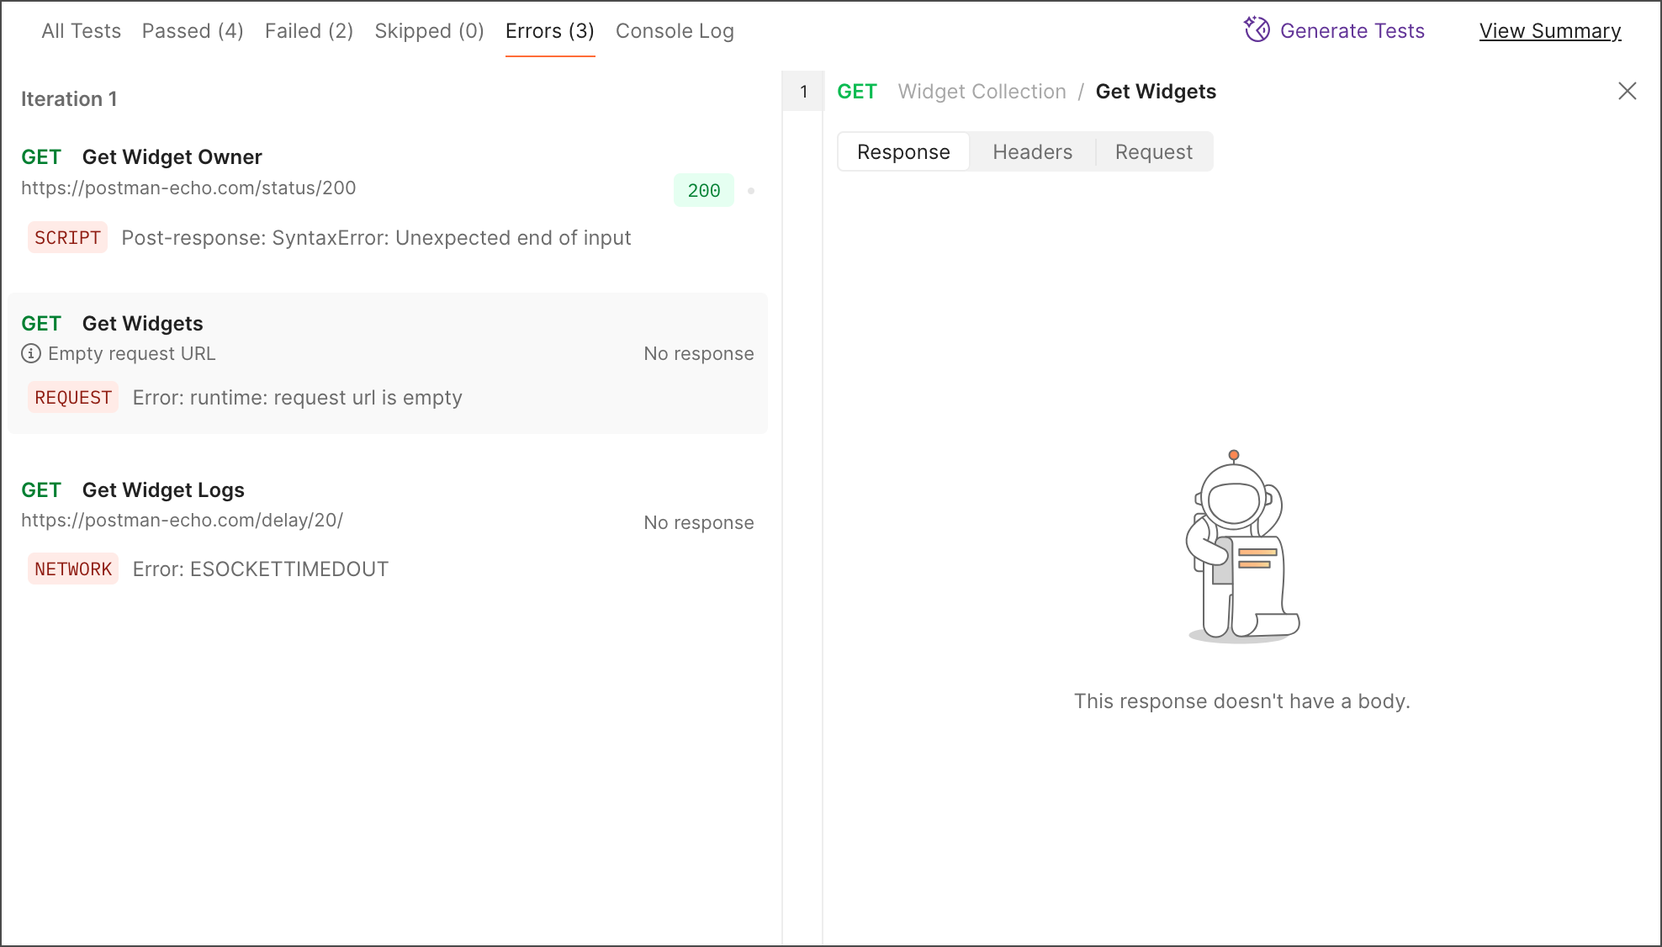Open the Console Log tab

coord(675,31)
